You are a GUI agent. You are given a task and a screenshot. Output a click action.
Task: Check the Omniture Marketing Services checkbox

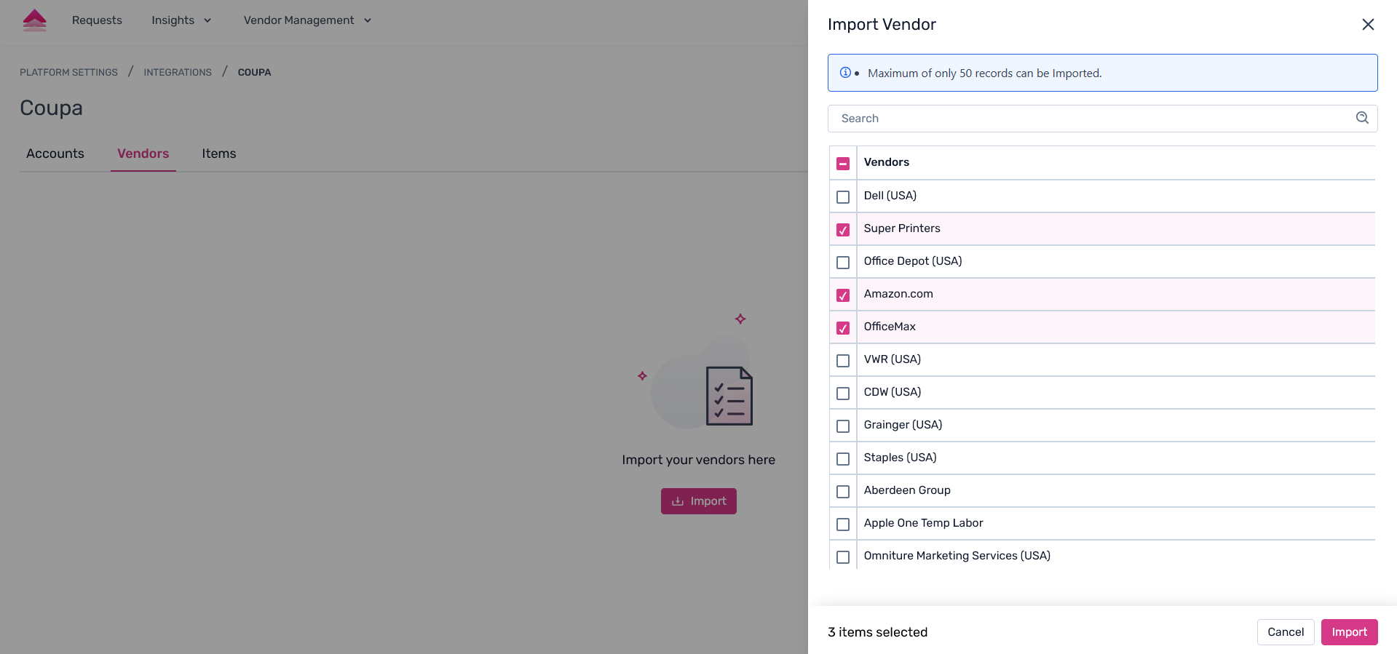pos(843,557)
